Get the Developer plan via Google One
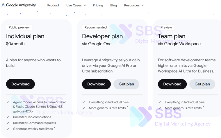This screenshot has width=221, height=138. 126,84
